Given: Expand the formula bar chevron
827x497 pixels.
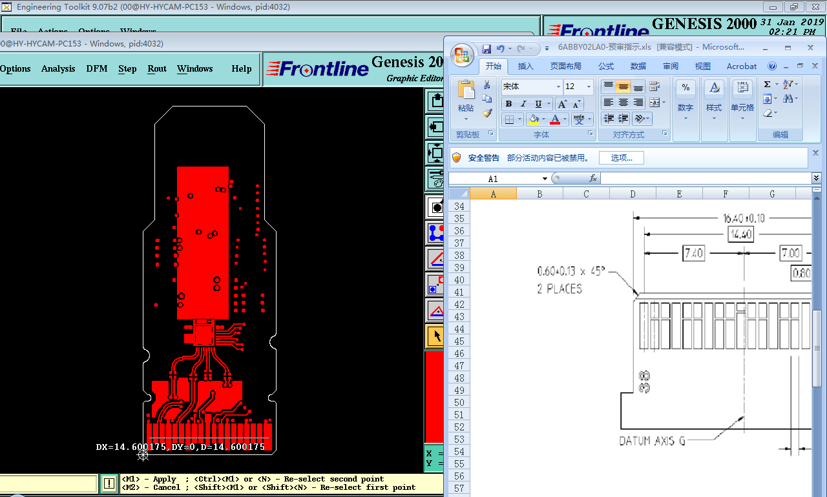Looking at the screenshot, I should tap(816, 178).
